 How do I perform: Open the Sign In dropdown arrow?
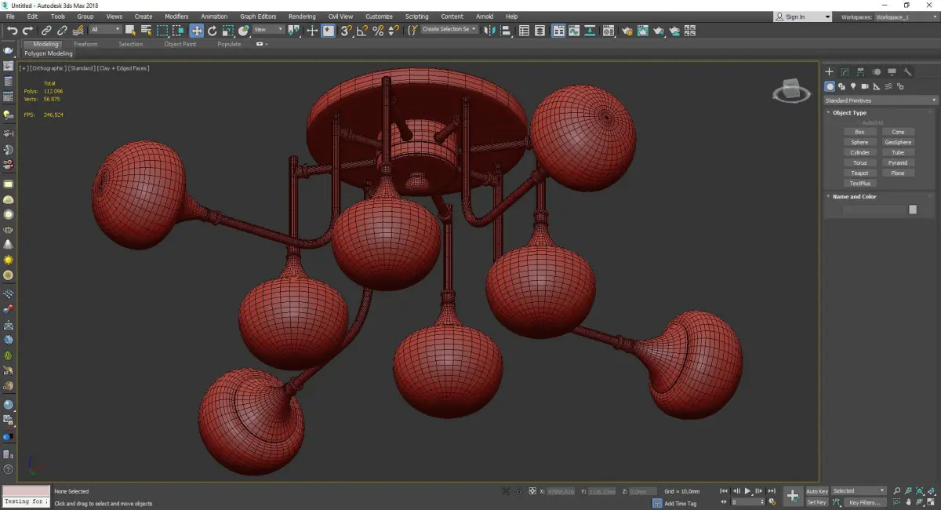tap(827, 16)
